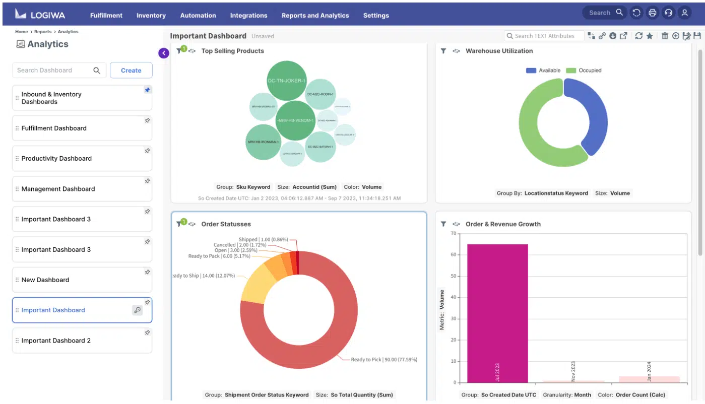Toggle pin on Inbound & Inventory Dashboards

pyautogui.click(x=147, y=90)
